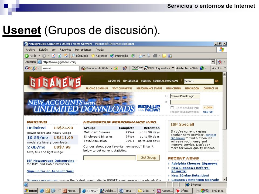Tick the Remember Me checkbox

[x=172, y=108]
